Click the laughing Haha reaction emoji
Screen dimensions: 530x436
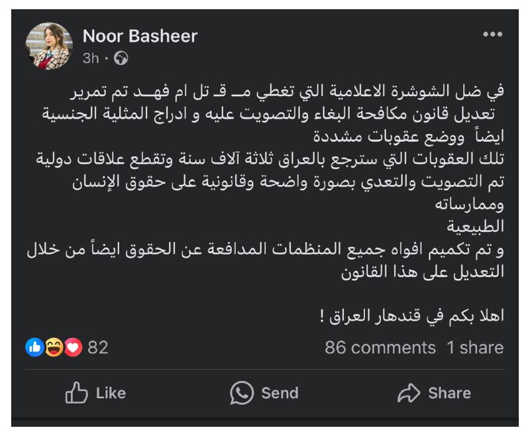point(54,347)
